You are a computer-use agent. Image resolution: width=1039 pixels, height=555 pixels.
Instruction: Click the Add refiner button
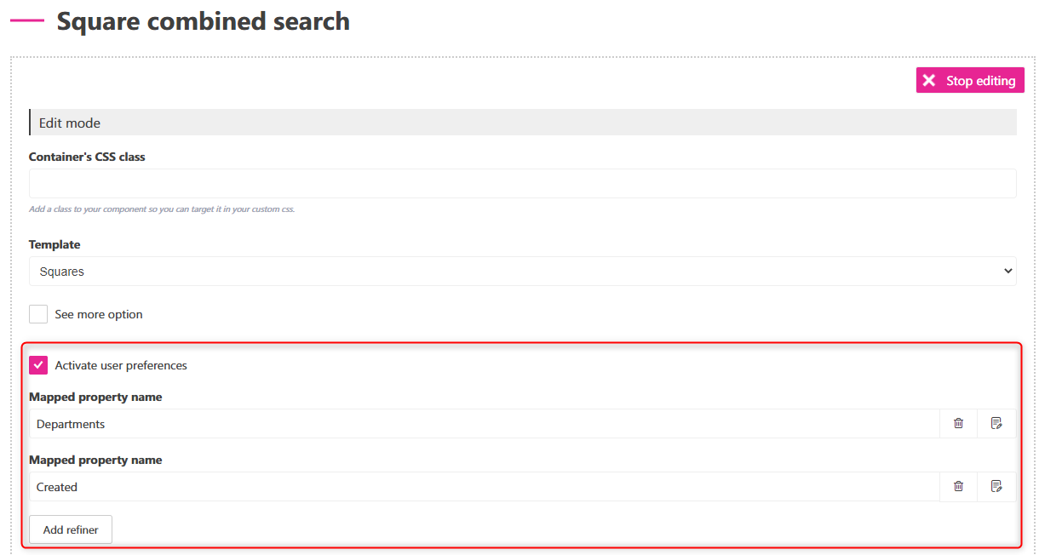(71, 529)
